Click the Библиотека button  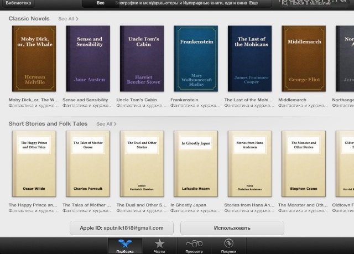(x=18, y=3)
